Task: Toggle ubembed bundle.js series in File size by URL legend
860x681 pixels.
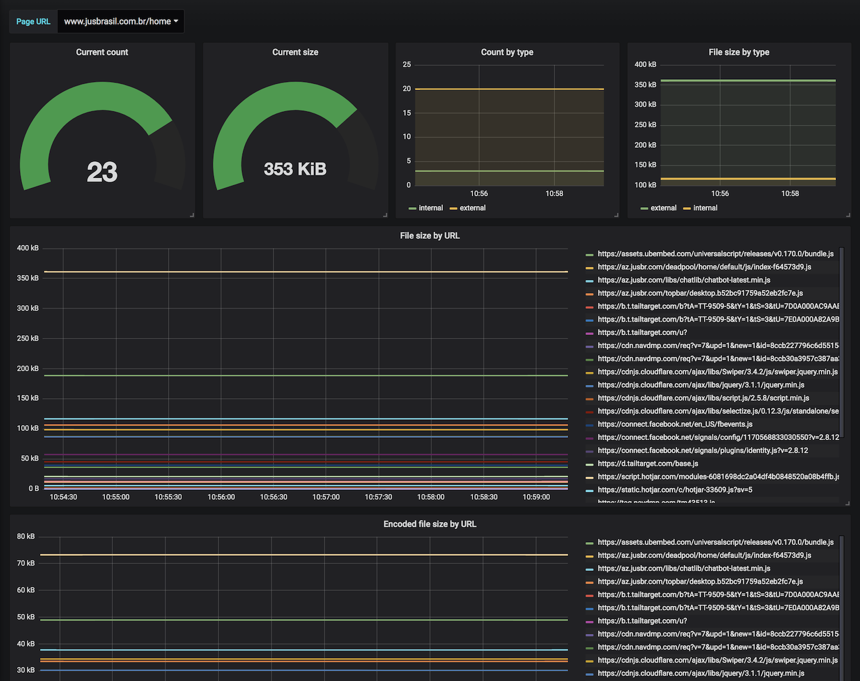Action: pyautogui.click(x=716, y=254)
